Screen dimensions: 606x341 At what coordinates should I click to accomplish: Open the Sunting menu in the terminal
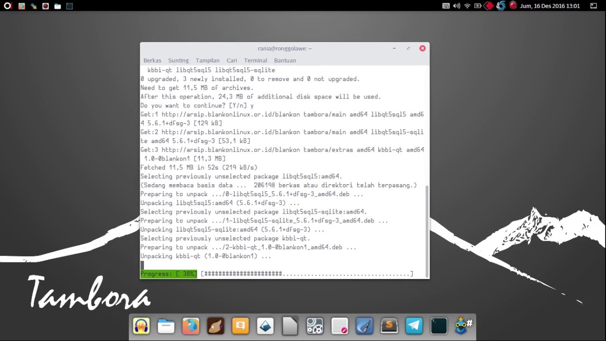click(178, 61)
